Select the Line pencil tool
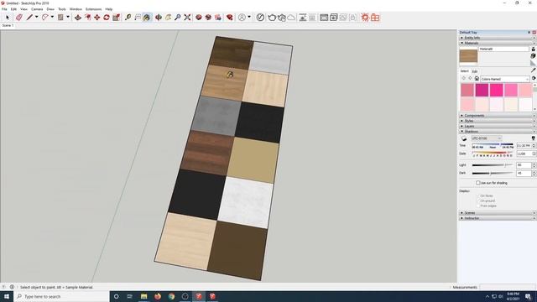The height and width of the screenshot is (302, 537). (x=29, y=17)
